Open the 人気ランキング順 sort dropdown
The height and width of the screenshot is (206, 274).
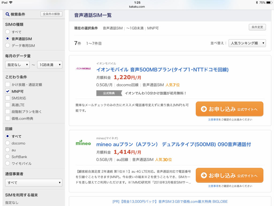tap(247, 43)
